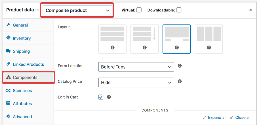The height and width of the screenshot is (125, 257).
Task: Click the Catalog Price label
Action: pos(70,81)
